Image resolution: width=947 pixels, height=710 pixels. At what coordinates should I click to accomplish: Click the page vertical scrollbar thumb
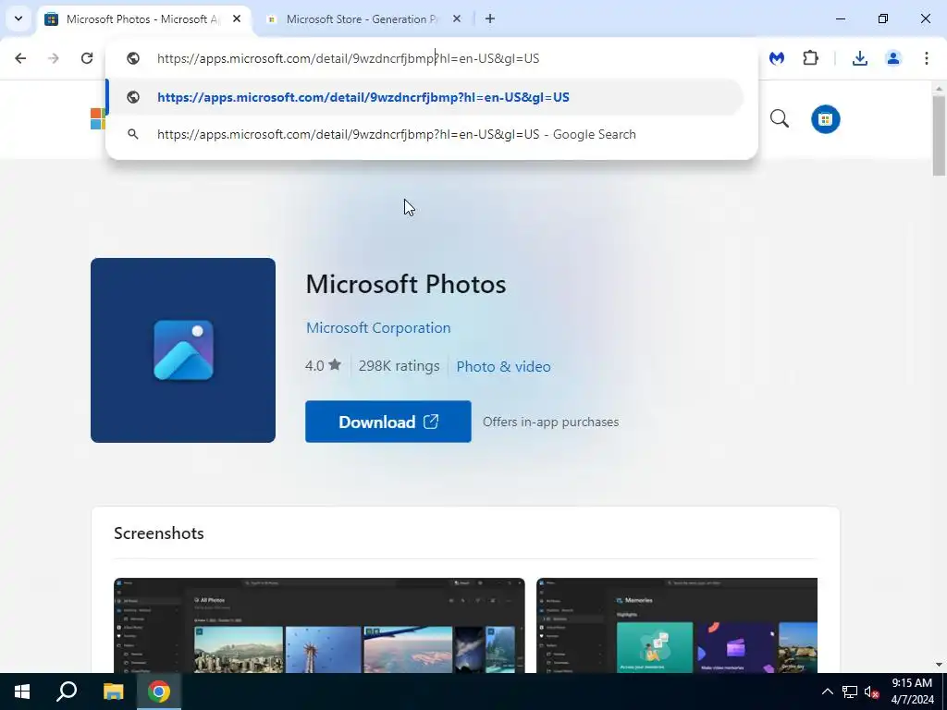pyautogui.click(x=939, y=136)
